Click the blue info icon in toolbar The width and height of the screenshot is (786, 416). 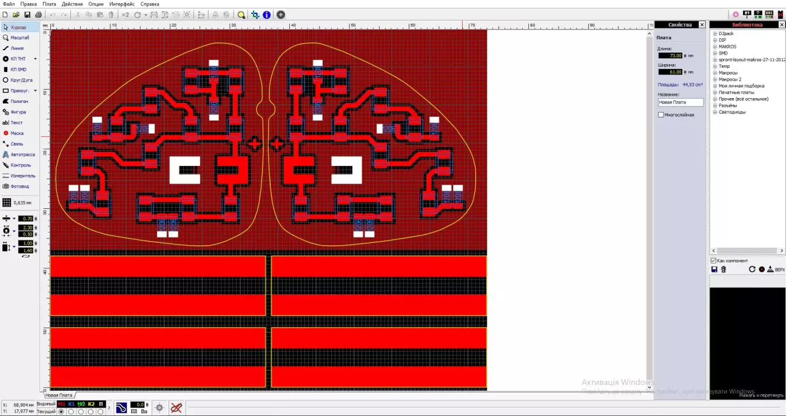(x=266, y=15)
